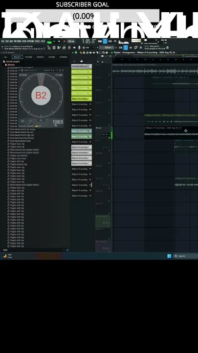Collapse the History folder

point(10,65)
